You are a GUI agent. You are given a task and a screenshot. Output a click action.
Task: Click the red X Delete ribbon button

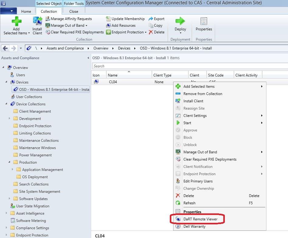156,32
